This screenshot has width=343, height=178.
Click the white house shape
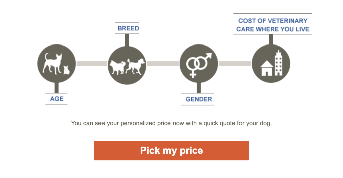[x=267, y=68]
